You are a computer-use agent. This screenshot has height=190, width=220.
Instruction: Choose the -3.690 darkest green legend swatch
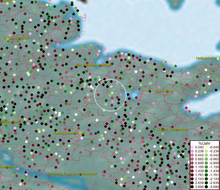pyautogui.click(x=206, y=187)
